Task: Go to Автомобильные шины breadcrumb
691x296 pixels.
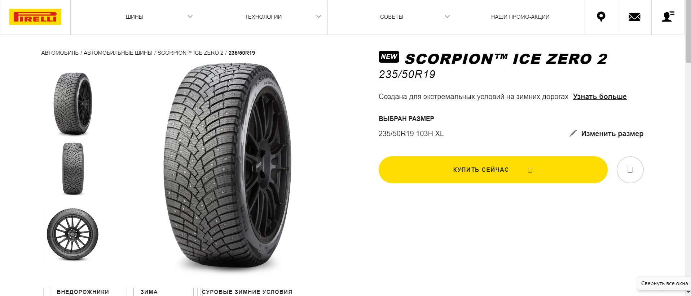Action: coord(118,53)
